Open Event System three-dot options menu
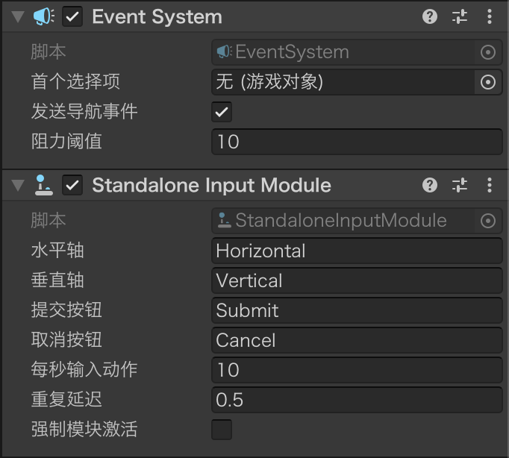Image resolution: width=509 pixels, height=458 pixels. coord(490,16)
